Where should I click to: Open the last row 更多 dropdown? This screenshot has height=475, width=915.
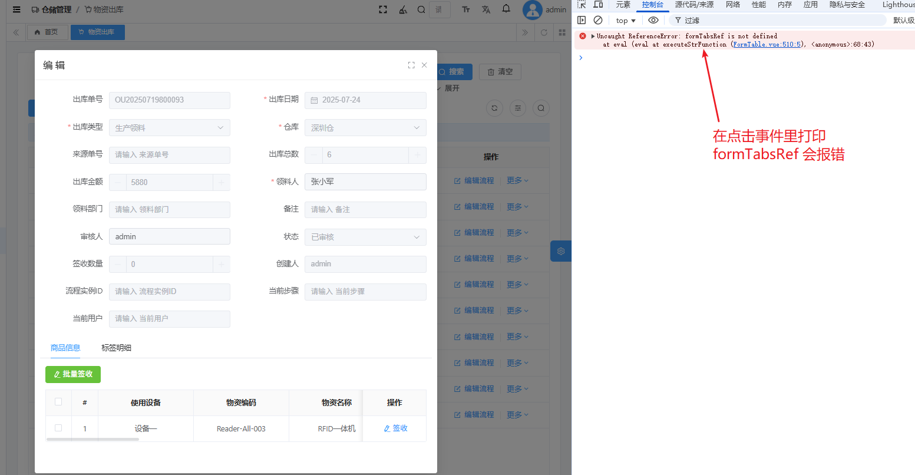pos(518,414)
